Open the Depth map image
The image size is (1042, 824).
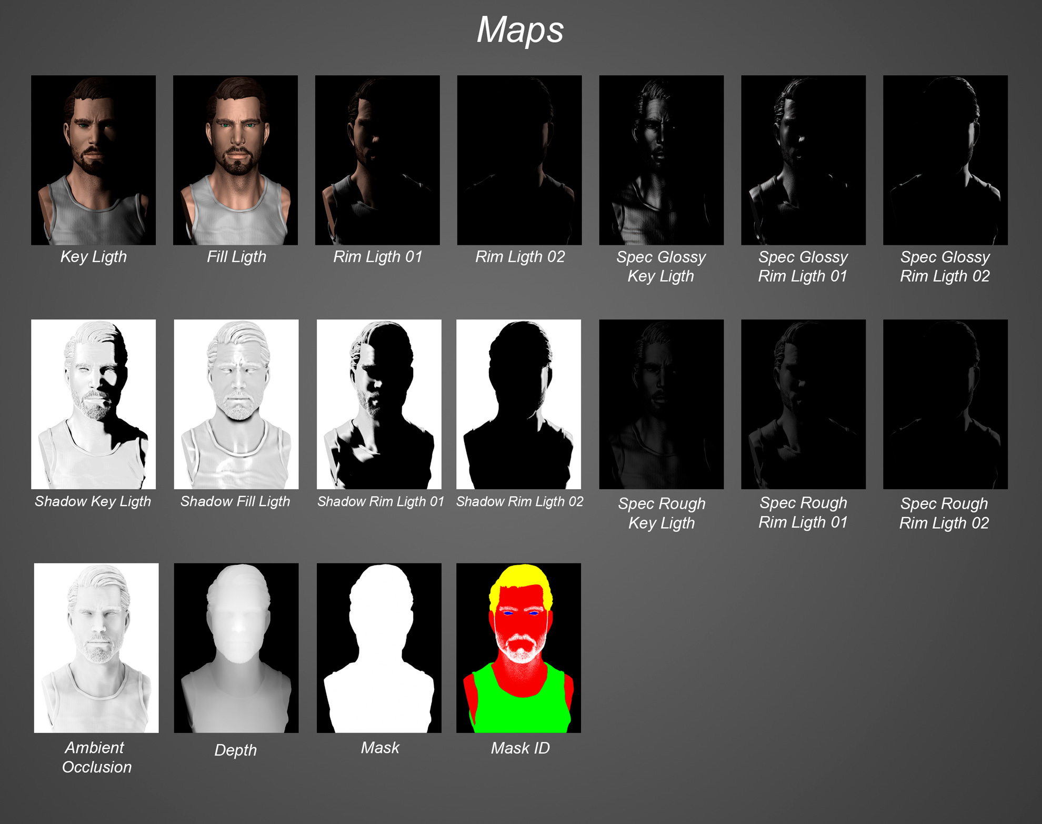(x=236, y=648)
